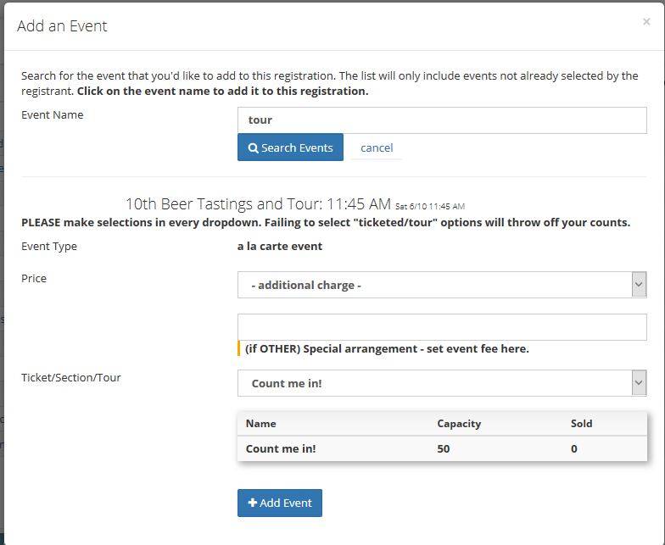Viewport: 665px width, 545px height.
Task: Close the Add an Event dialog
Action: pos(646,22)
